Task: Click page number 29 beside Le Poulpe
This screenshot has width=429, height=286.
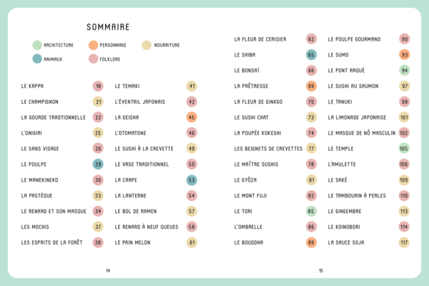Action: (98, 164)
